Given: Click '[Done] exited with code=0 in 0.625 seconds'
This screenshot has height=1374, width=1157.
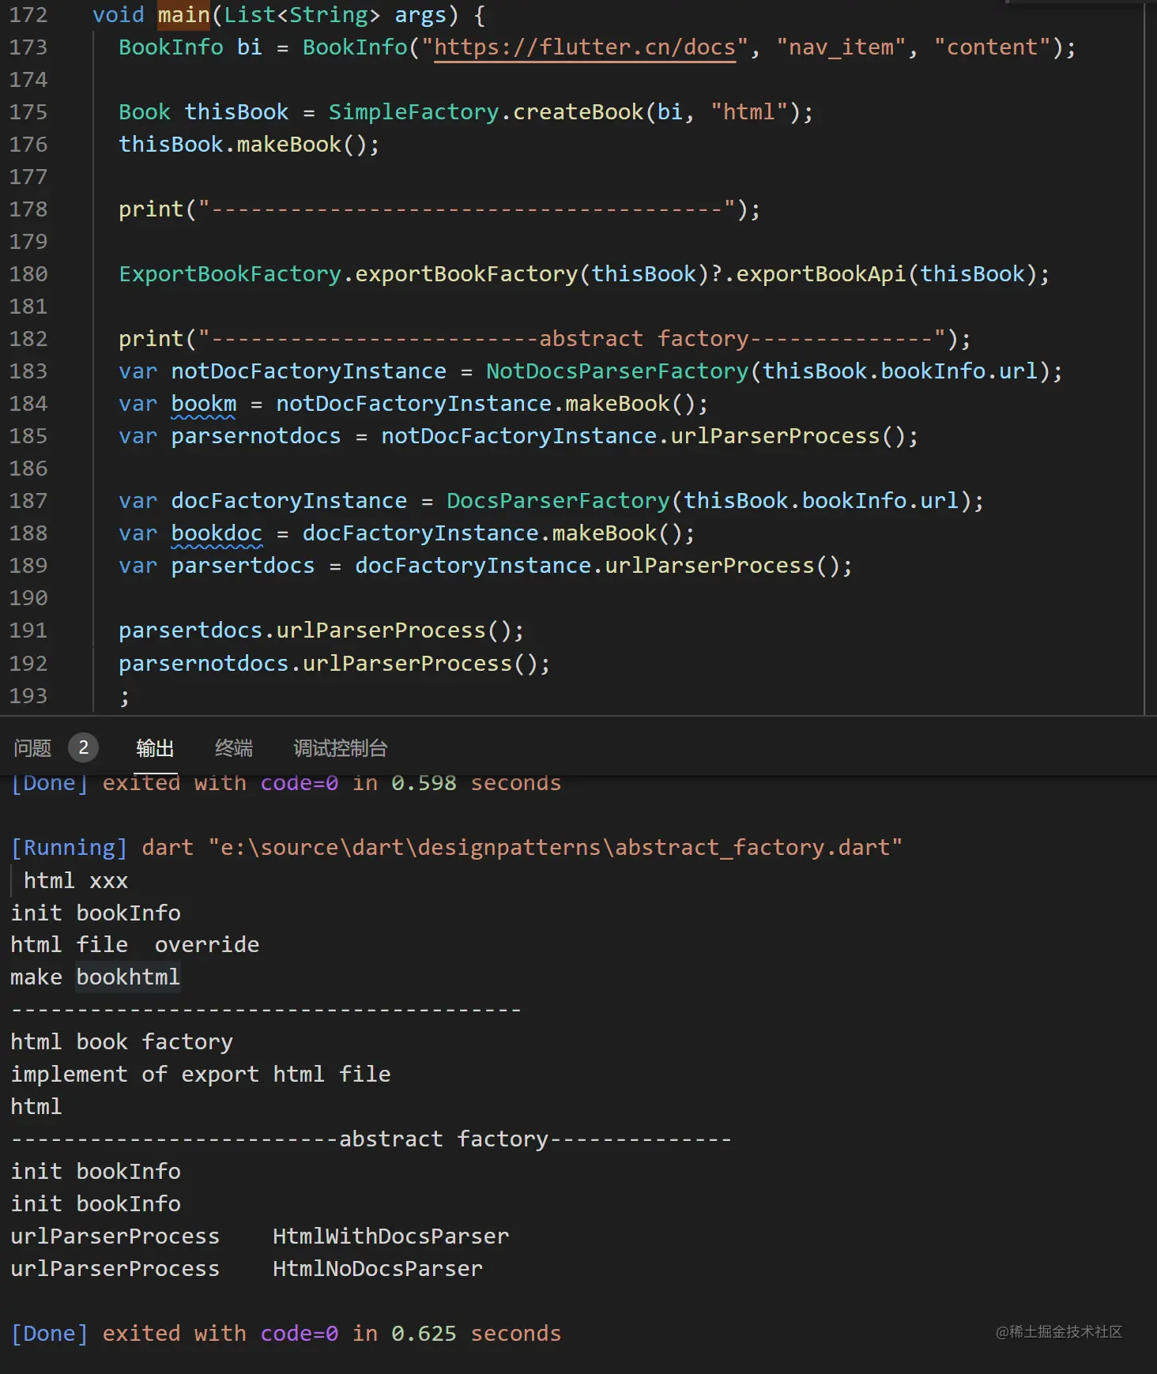Looking at the screenshot, I should click(285, 1334).
